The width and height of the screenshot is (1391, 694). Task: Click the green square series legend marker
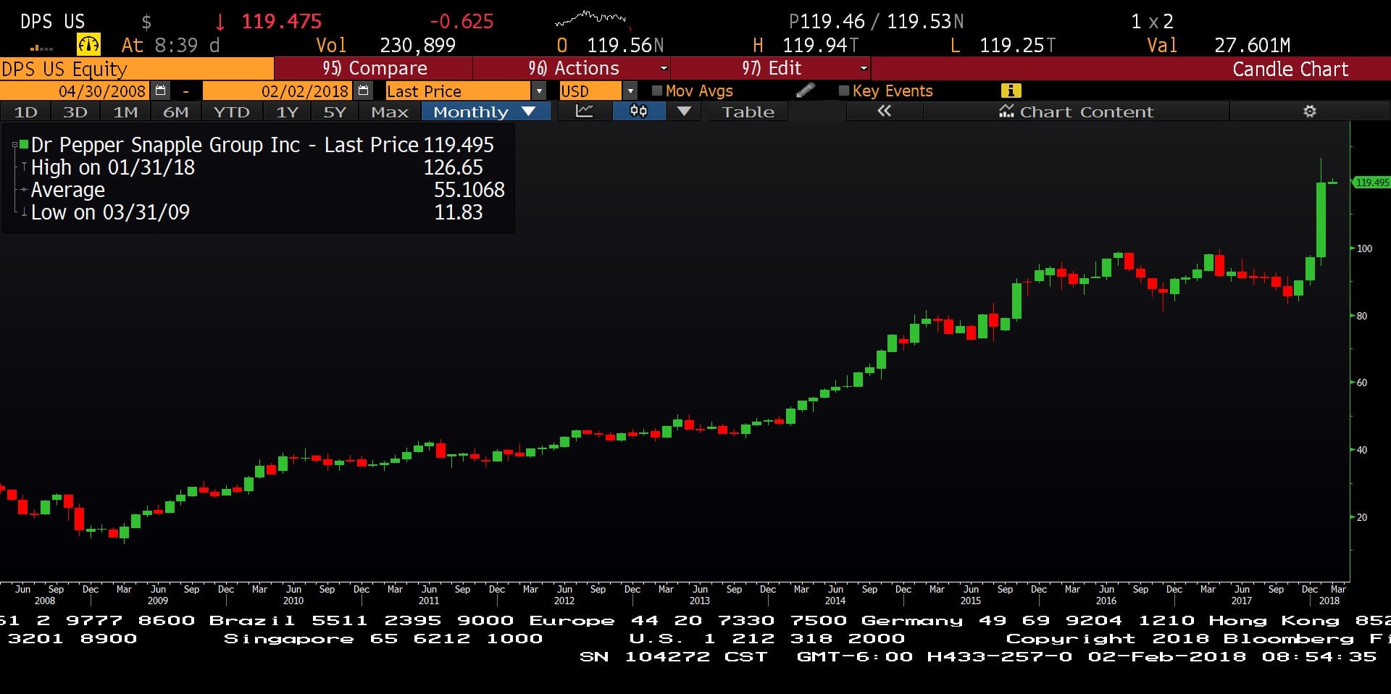point(24,144)
